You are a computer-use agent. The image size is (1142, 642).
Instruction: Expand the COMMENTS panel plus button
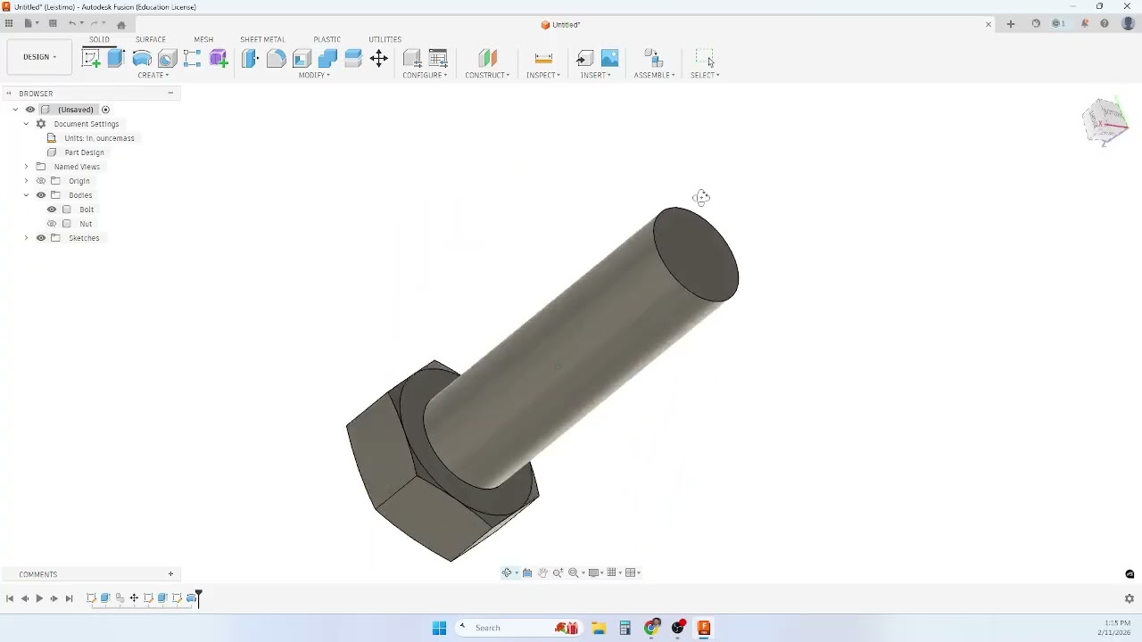170,574
